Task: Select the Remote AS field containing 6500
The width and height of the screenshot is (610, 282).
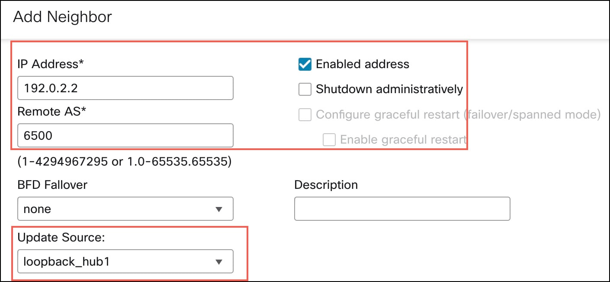Action: pos(125,135)
